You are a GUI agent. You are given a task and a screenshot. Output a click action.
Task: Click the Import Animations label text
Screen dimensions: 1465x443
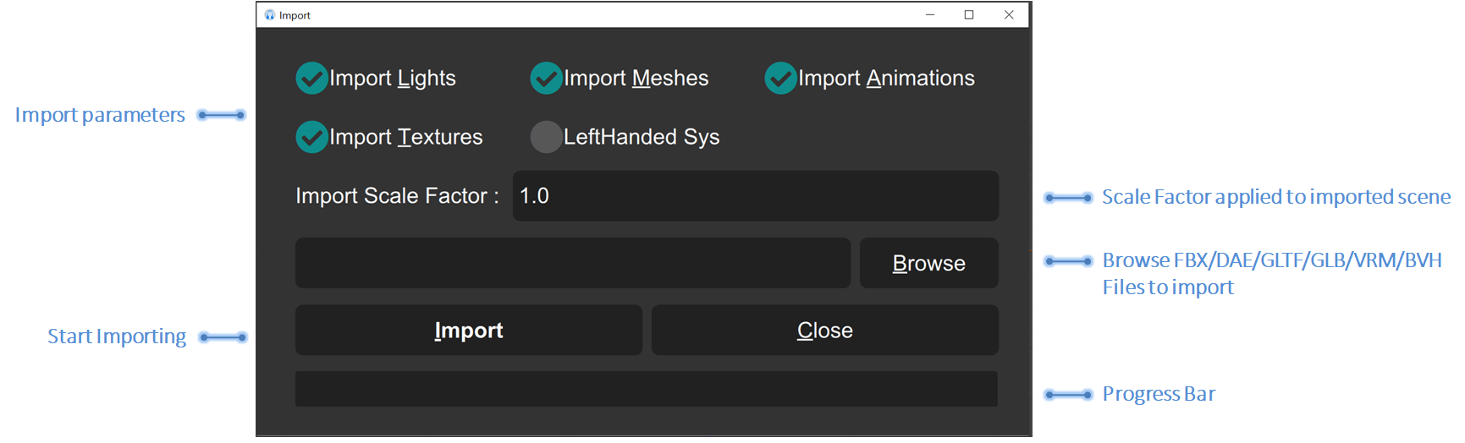[886, 79]
